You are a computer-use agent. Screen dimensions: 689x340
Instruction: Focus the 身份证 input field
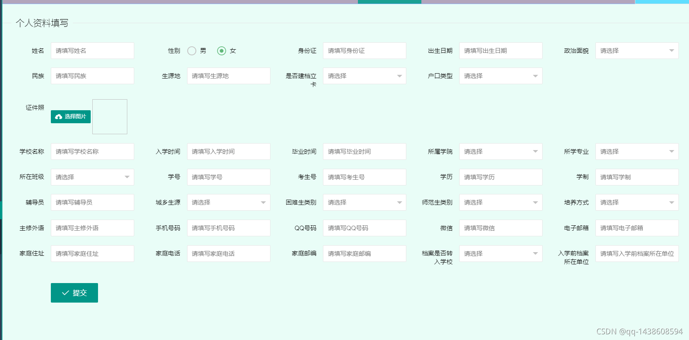coord(364,51)
